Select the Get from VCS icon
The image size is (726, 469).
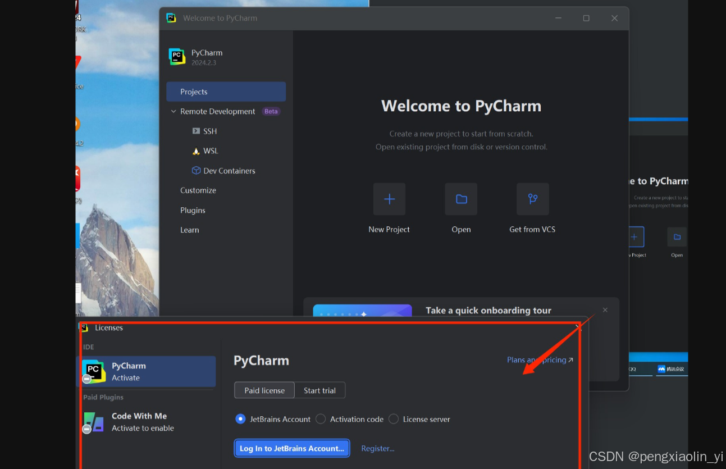532,199
